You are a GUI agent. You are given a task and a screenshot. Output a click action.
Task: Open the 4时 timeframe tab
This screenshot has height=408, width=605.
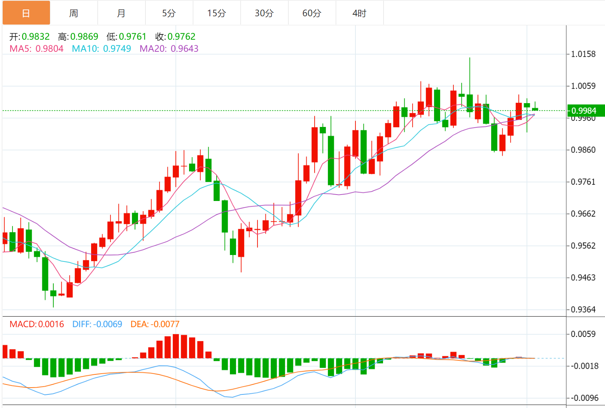click(360, 13)
